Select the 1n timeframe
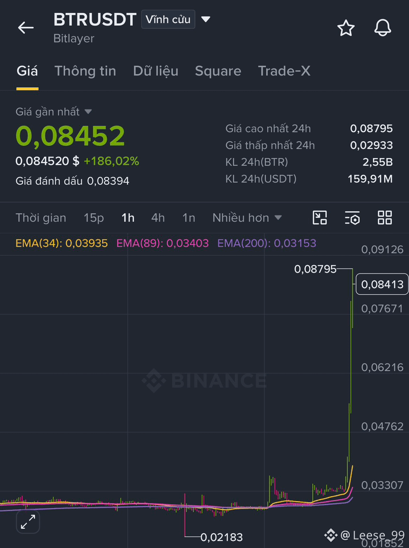The image size is (409, 548). tap(188, 218)
